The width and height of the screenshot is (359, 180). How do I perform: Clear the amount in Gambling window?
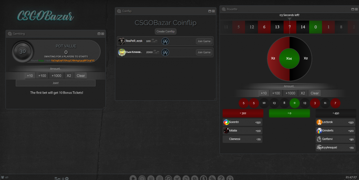coord(81,76)
